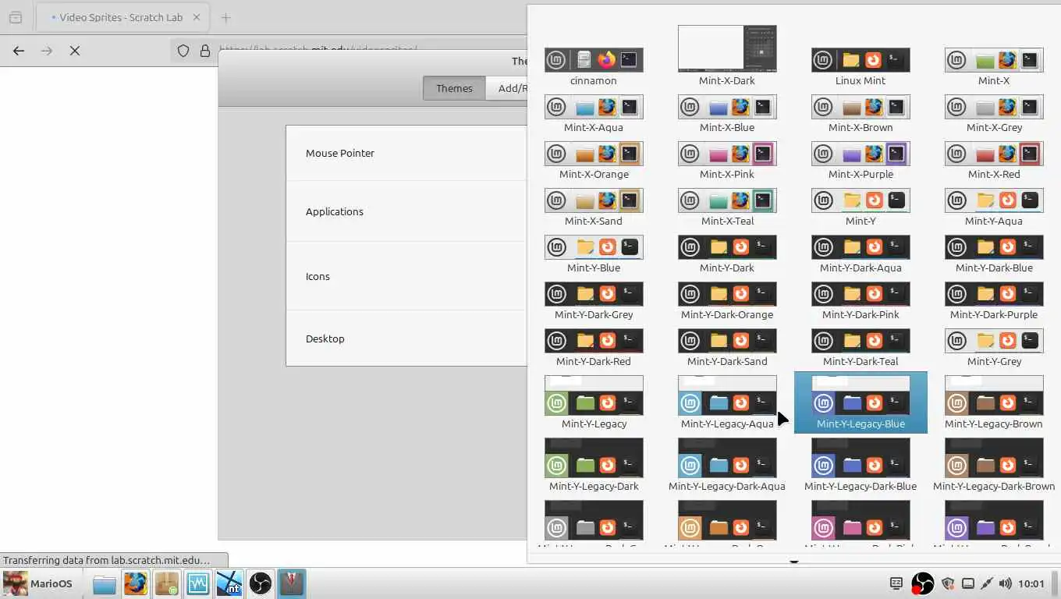Select the Linux Mint theme preview

click(861, 60)
